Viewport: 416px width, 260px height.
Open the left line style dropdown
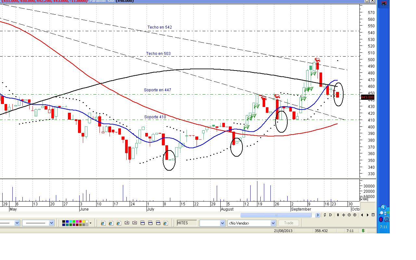[17, 223]
